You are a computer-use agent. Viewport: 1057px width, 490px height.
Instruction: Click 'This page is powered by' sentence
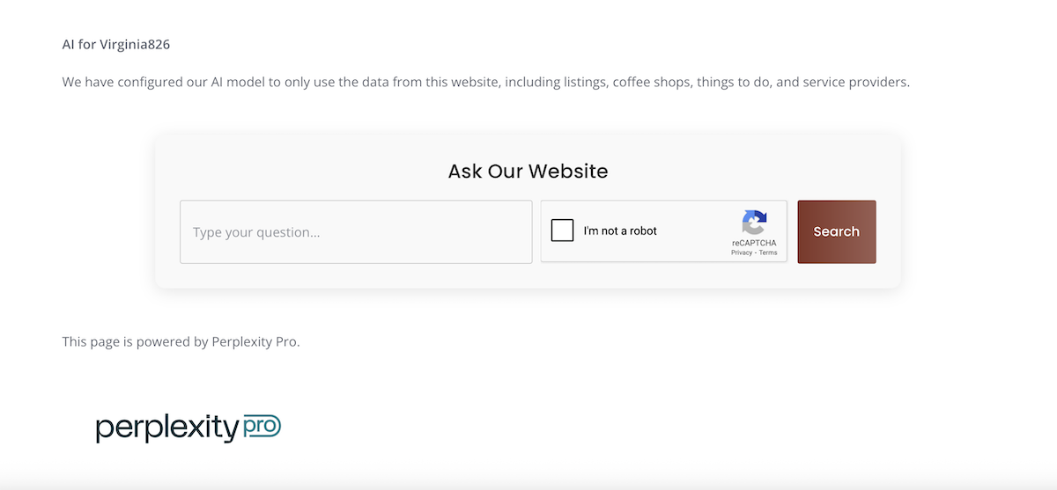click(135, 341)
